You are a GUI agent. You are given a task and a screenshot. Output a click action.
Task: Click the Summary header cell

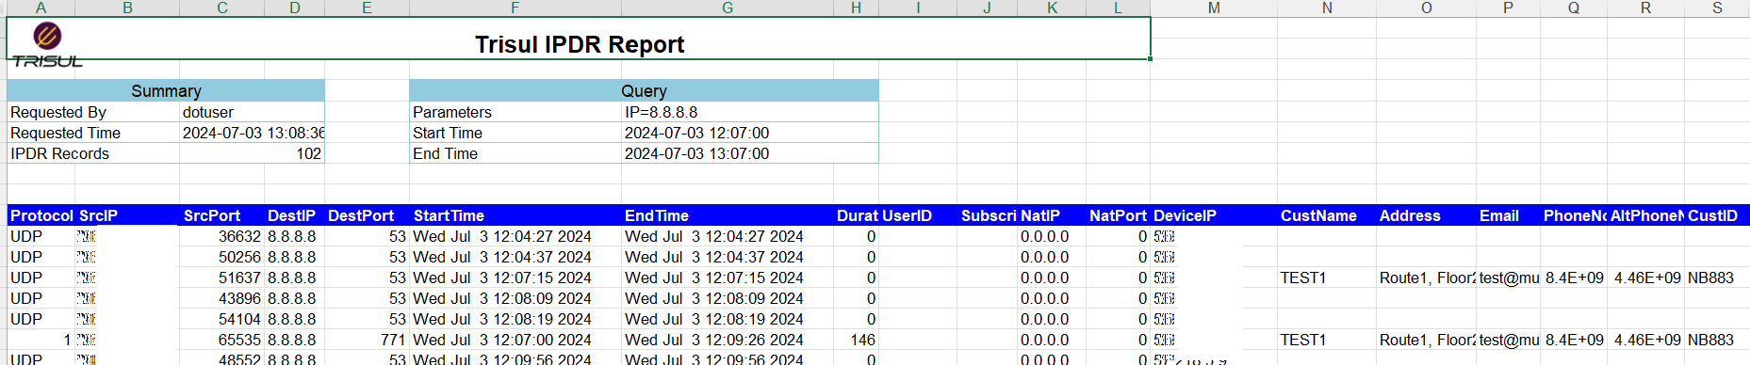pyautogui.click(x=166, y=90)
